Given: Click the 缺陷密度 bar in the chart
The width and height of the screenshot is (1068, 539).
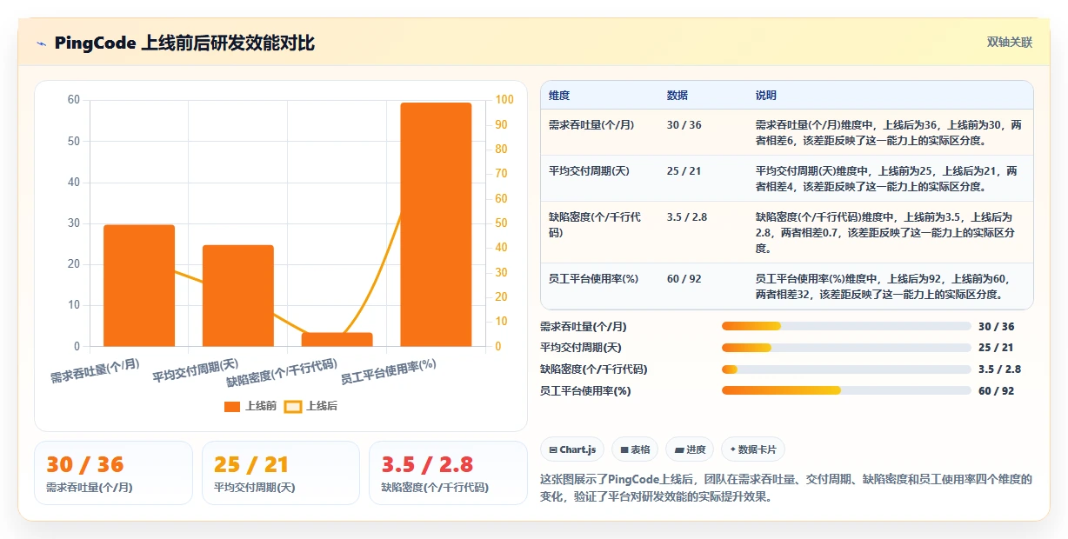Looking at the screenshot, I should point(337,340).
